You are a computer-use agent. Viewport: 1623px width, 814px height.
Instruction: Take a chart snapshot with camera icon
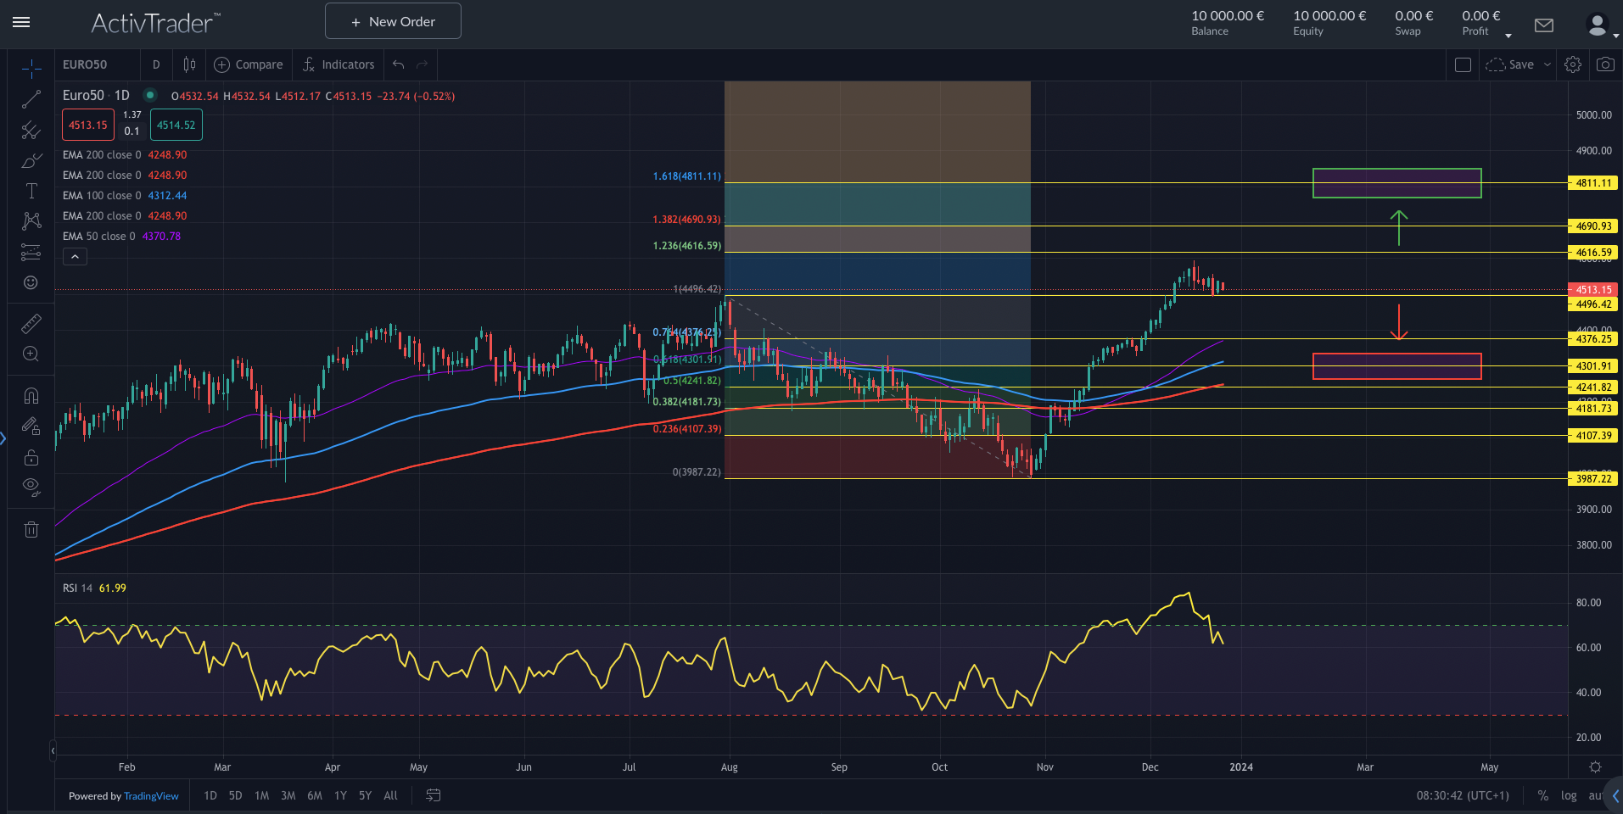[x=1606, y=64]
